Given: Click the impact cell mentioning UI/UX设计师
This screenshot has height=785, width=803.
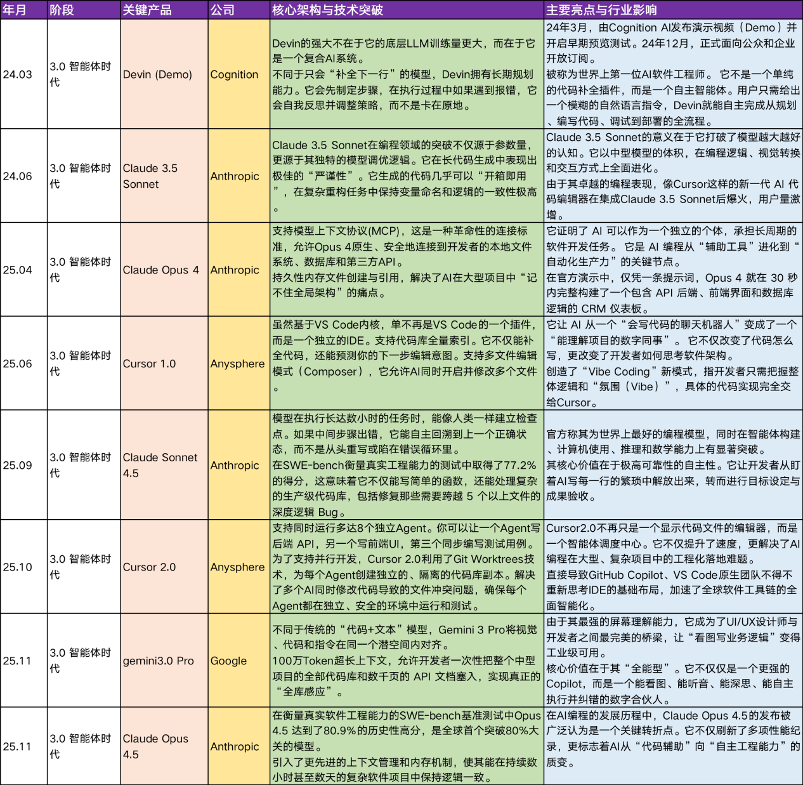Looking at the screenshot, I should [x=673, y=661].
